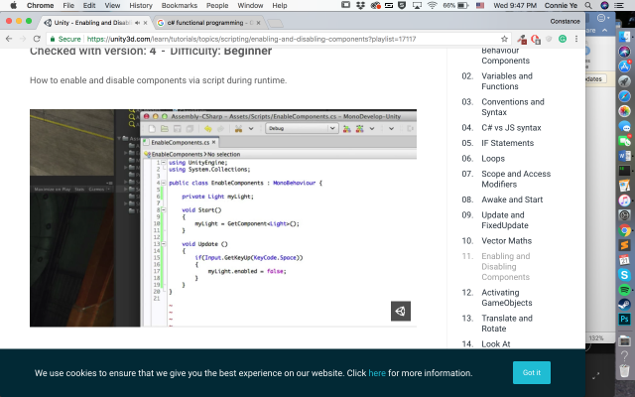Open lesson 13 Translate and Rotate
635x397 pixels.
pyautogui.click(x=507, y=324)
